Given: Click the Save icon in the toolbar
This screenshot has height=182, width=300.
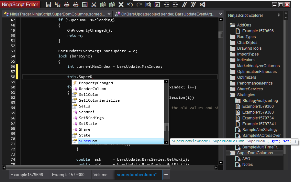Looking at the screenshot, I should pos(49,5).
